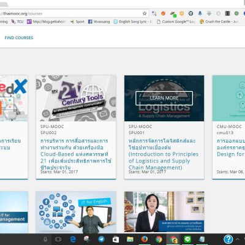
Task: Click the extension icon with green badge
Action: 173,13
